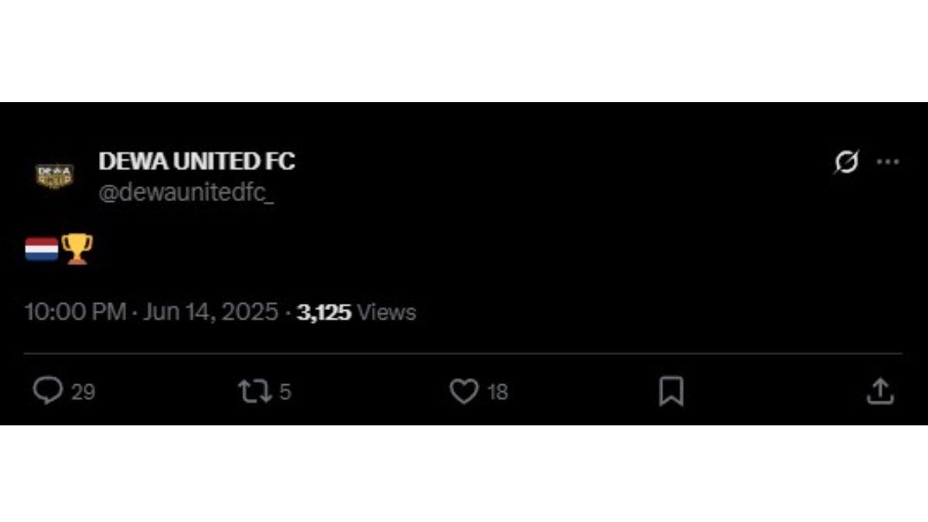Open the three-dot more options menu

point(887,162)
